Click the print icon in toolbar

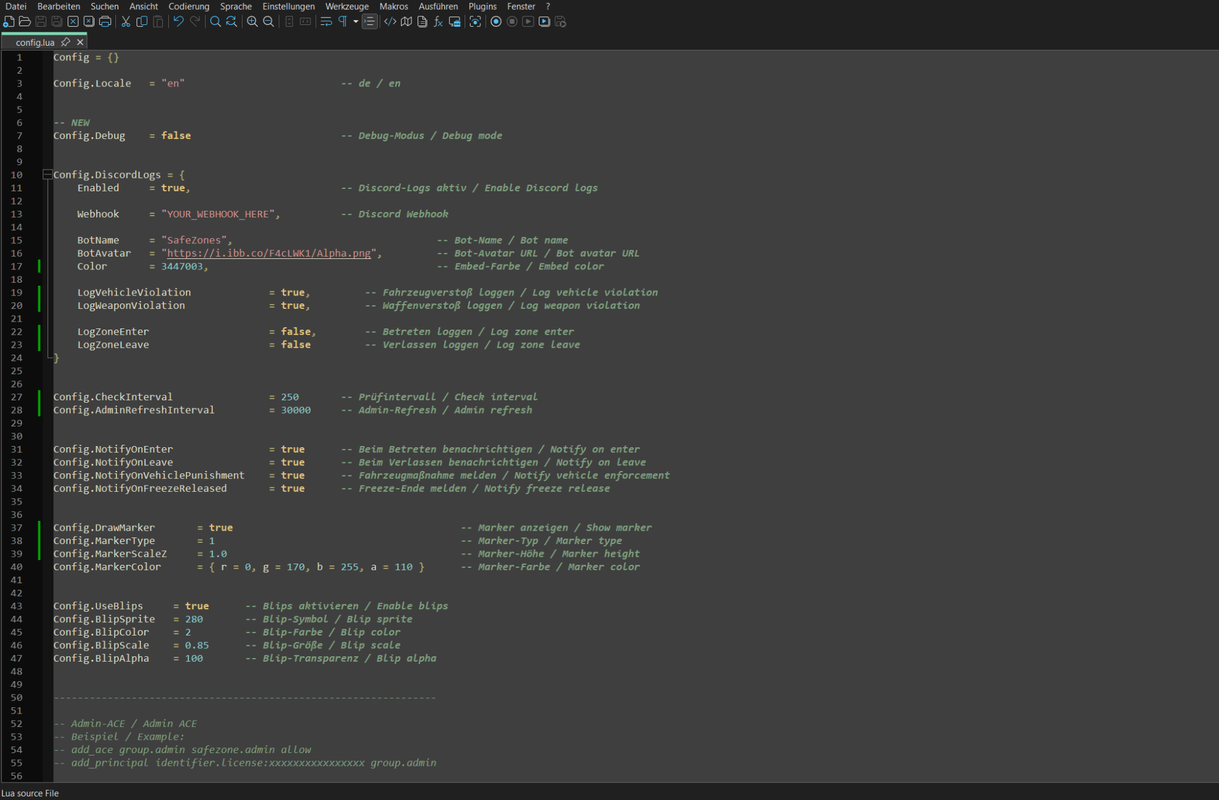(105, 22)
